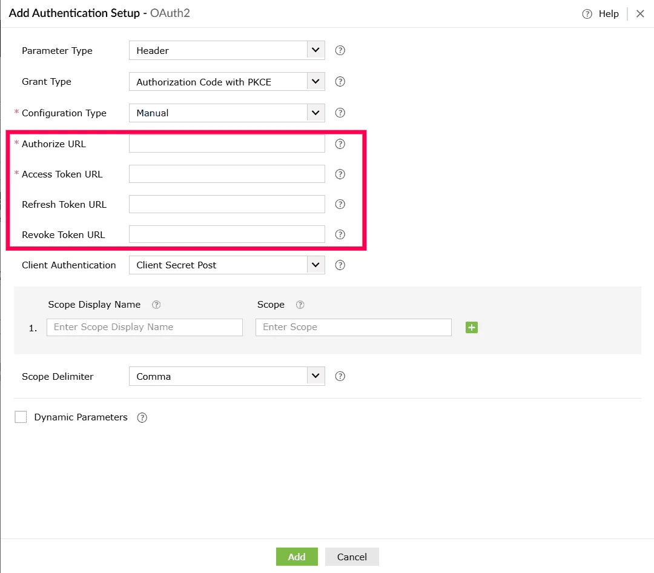This screenshot has width=654, height=573.
Task: Focus the Access Token URL field
Action: point(227,174)
